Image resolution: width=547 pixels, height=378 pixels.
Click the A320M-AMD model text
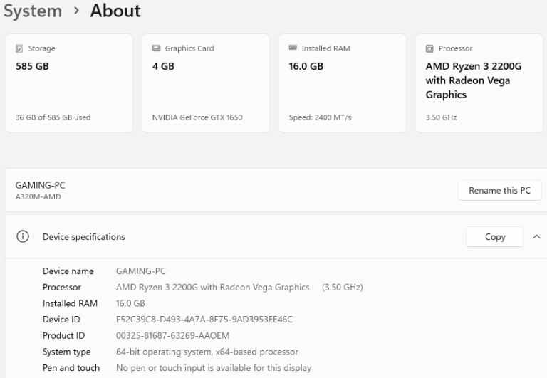(38, 196)
